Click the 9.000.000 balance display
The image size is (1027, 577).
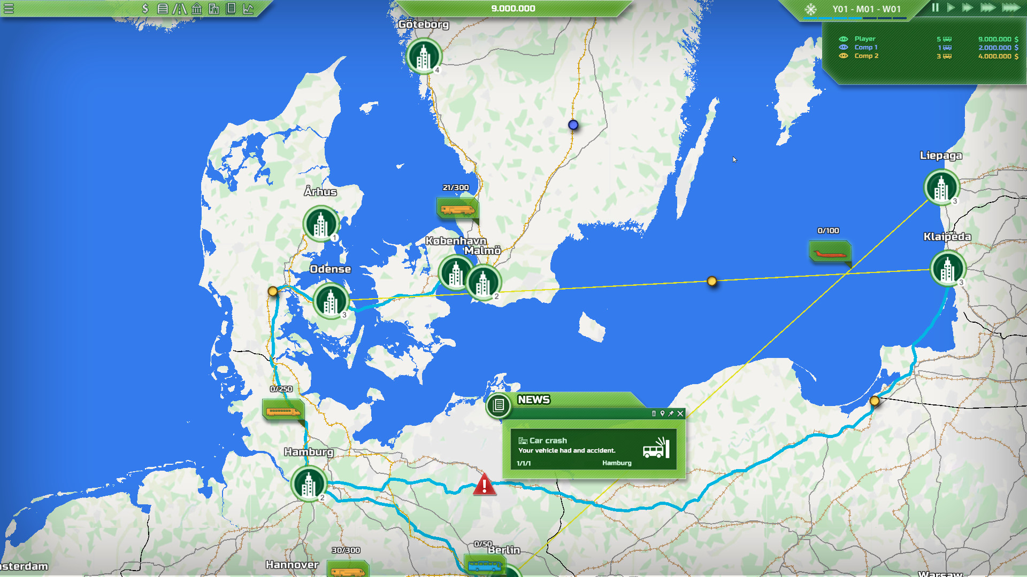click(x=512, y=8)
